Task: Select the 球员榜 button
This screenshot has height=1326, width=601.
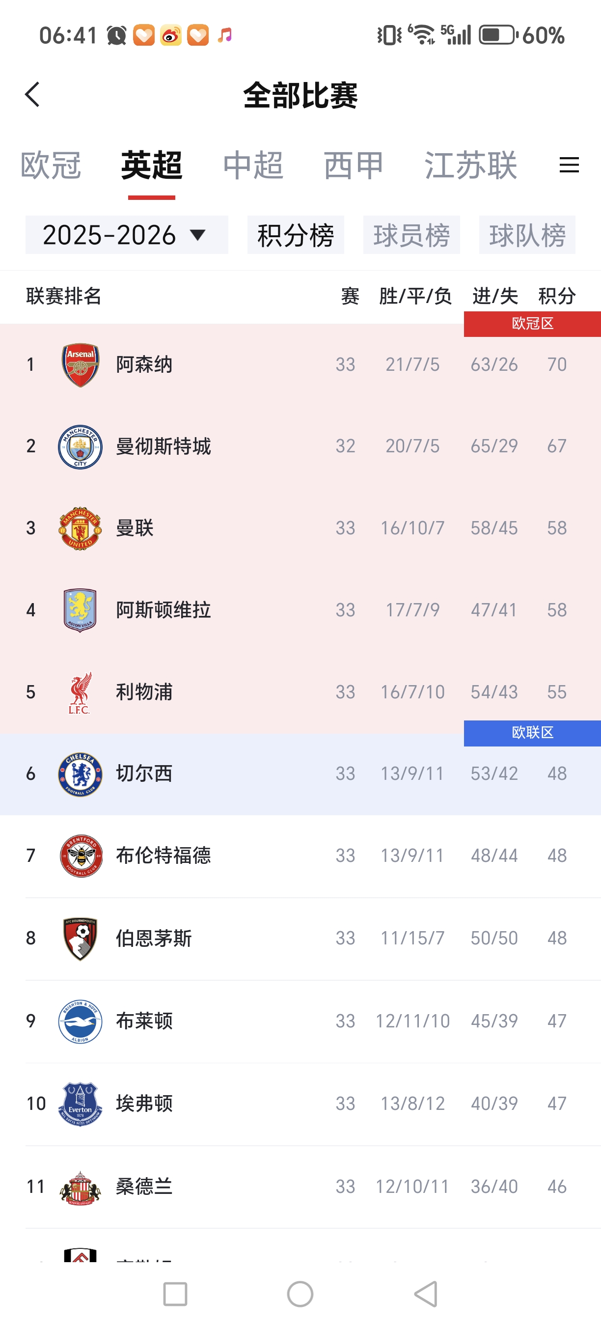Action: [x=411, y=235]
